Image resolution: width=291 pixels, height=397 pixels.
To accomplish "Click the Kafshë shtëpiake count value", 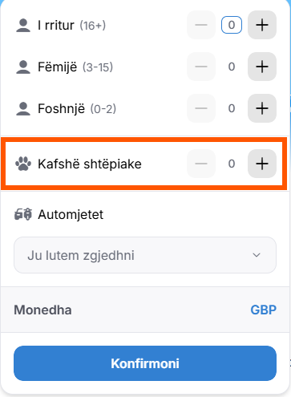I will point(232,164).
